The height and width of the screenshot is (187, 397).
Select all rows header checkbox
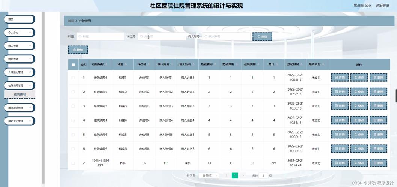pos(73,65)
